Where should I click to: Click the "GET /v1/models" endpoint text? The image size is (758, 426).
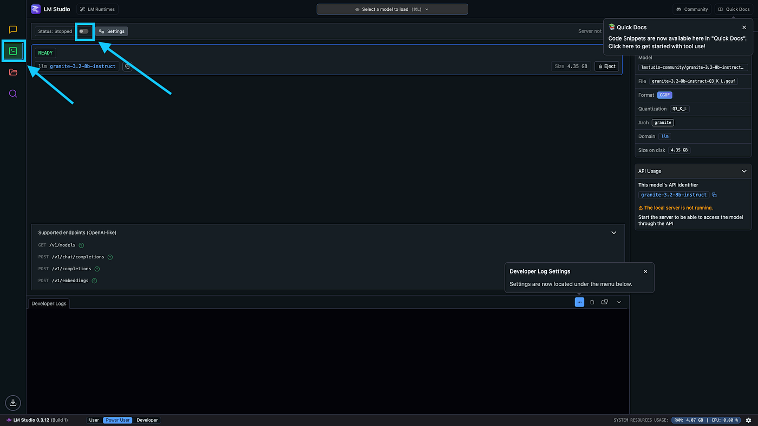[x=57, y=245]
